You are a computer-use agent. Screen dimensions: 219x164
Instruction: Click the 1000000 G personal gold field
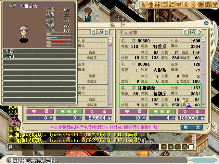point(191,118)
